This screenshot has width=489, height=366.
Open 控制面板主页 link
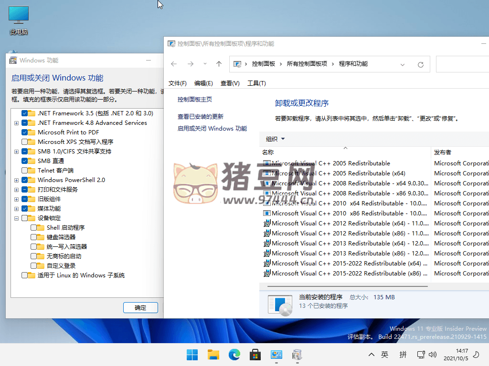coord(195,100)
